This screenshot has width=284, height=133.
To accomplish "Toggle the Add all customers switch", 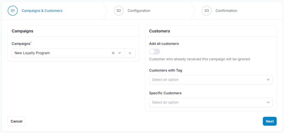I will tap(154, 52).
